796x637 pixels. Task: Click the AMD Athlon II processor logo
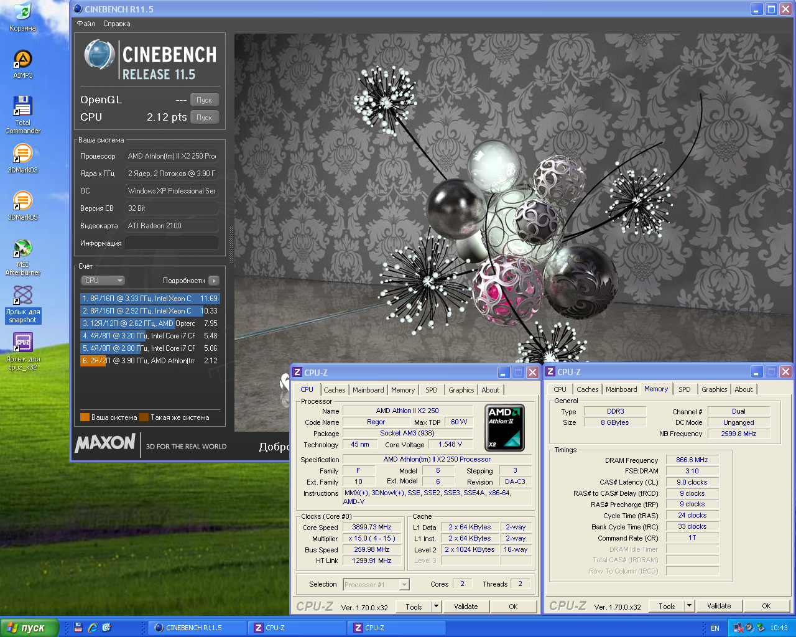coord(504,427)
